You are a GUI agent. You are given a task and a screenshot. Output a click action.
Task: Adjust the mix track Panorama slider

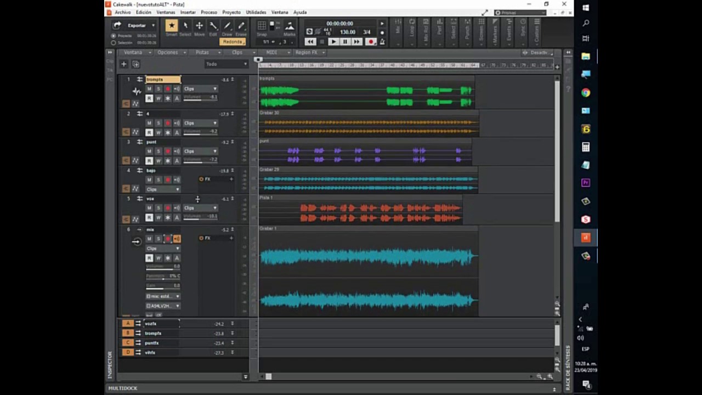point(163,276)
